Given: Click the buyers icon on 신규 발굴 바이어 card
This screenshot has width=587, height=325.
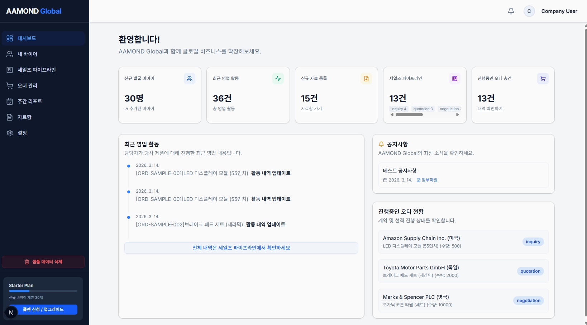Looking at the screenshot, I should [x=190, y=79].
